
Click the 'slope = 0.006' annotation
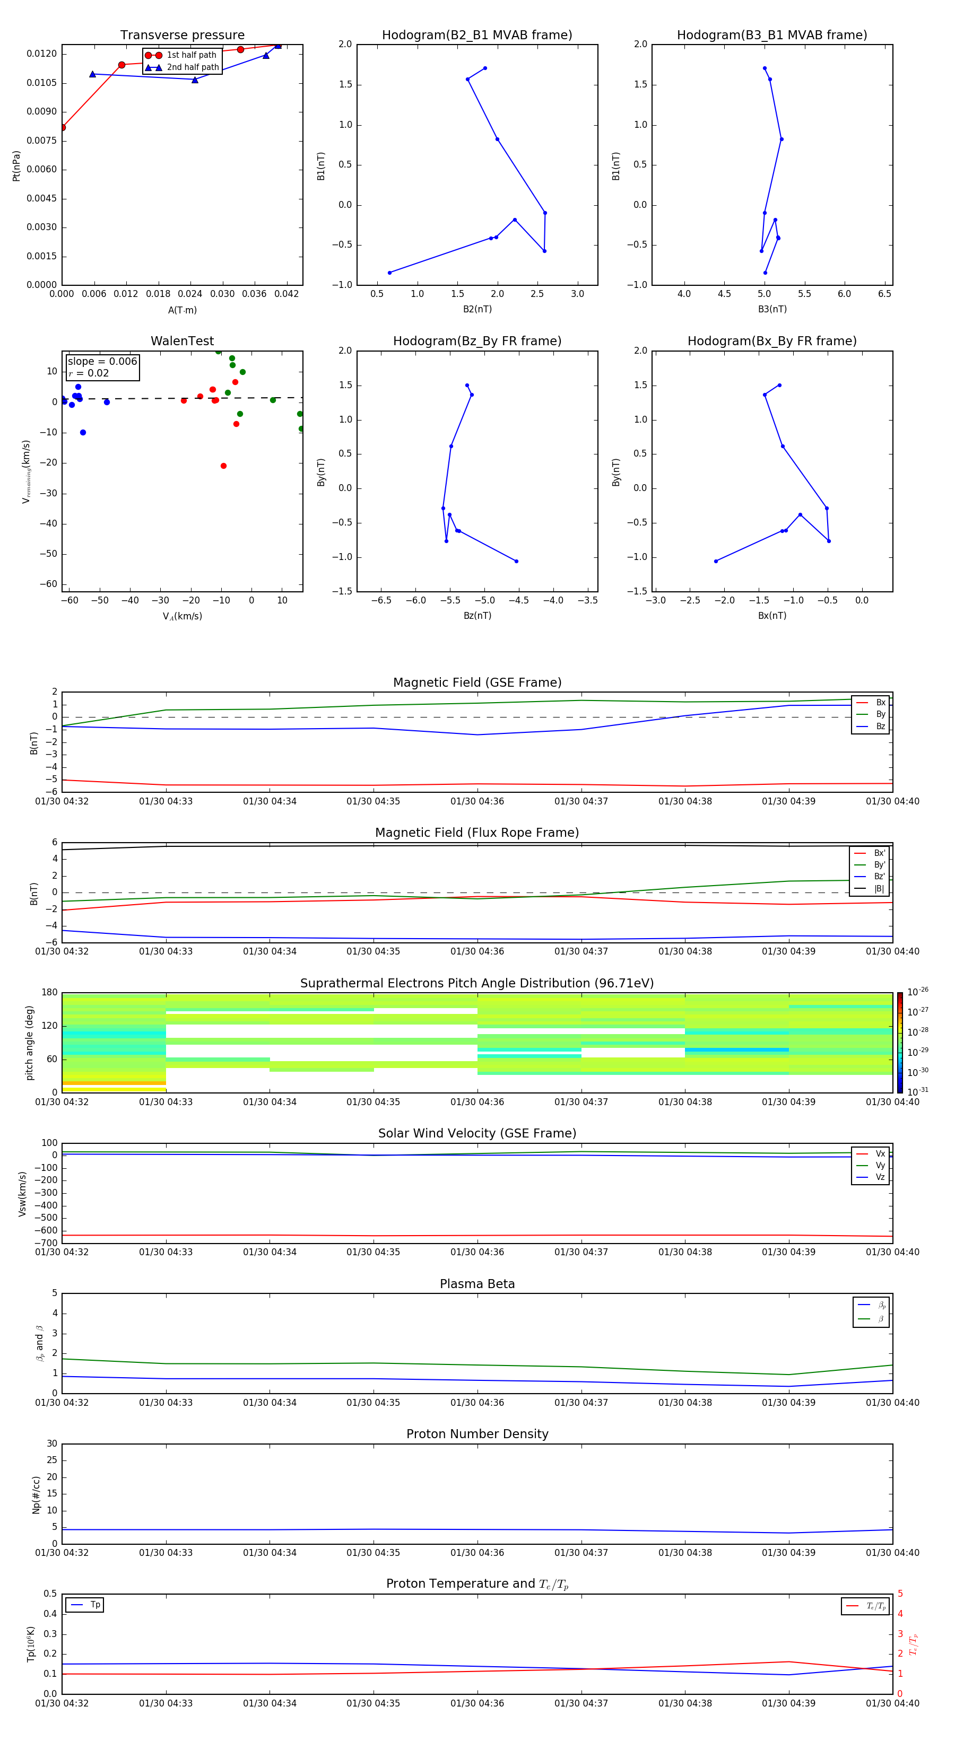point(102,362)
